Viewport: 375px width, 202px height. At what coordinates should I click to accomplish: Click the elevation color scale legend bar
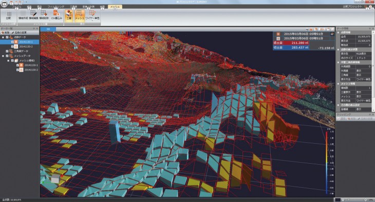327,163
